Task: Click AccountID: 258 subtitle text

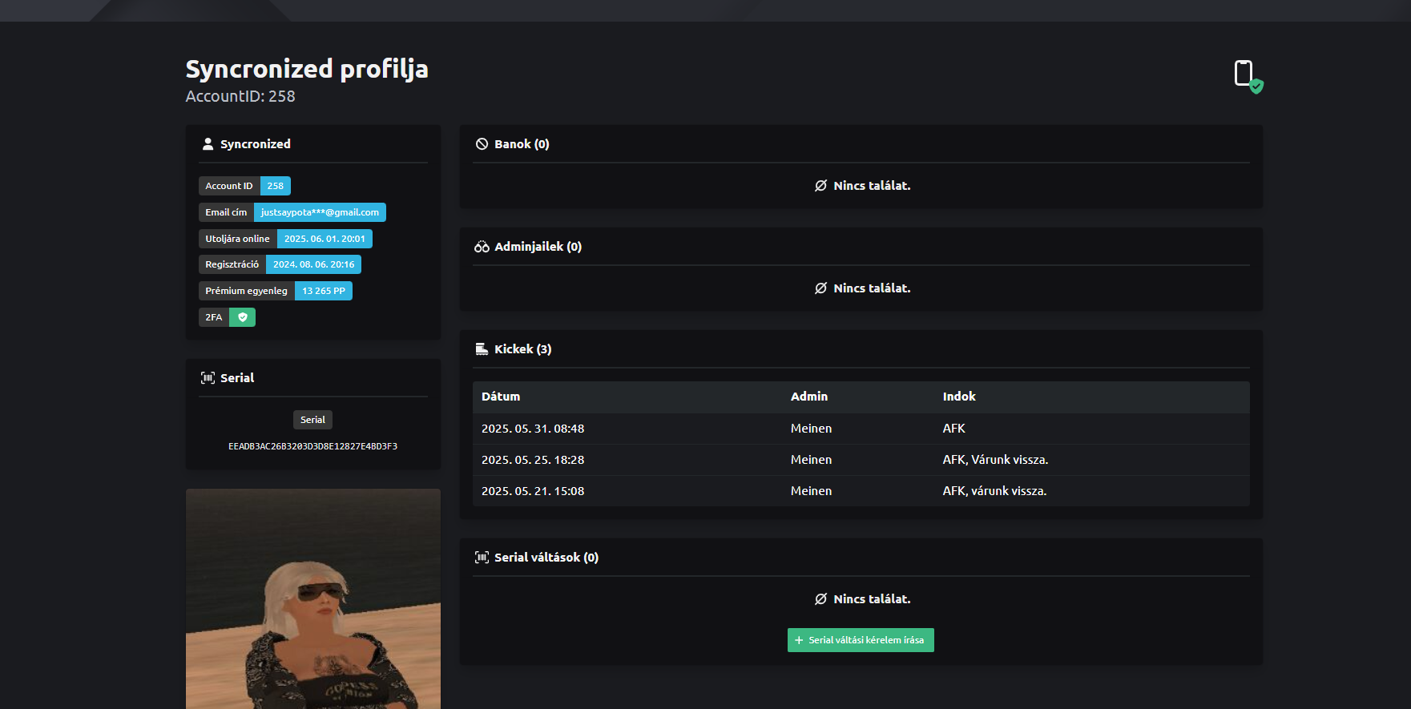Action: point(240,96)
